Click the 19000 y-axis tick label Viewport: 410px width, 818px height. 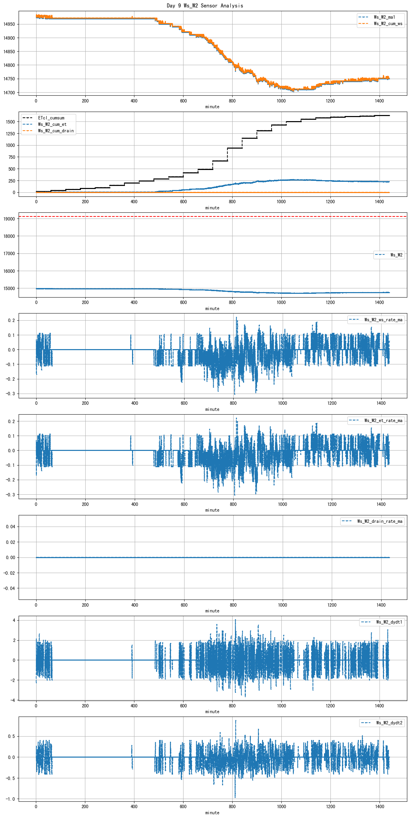coord(9,219)
